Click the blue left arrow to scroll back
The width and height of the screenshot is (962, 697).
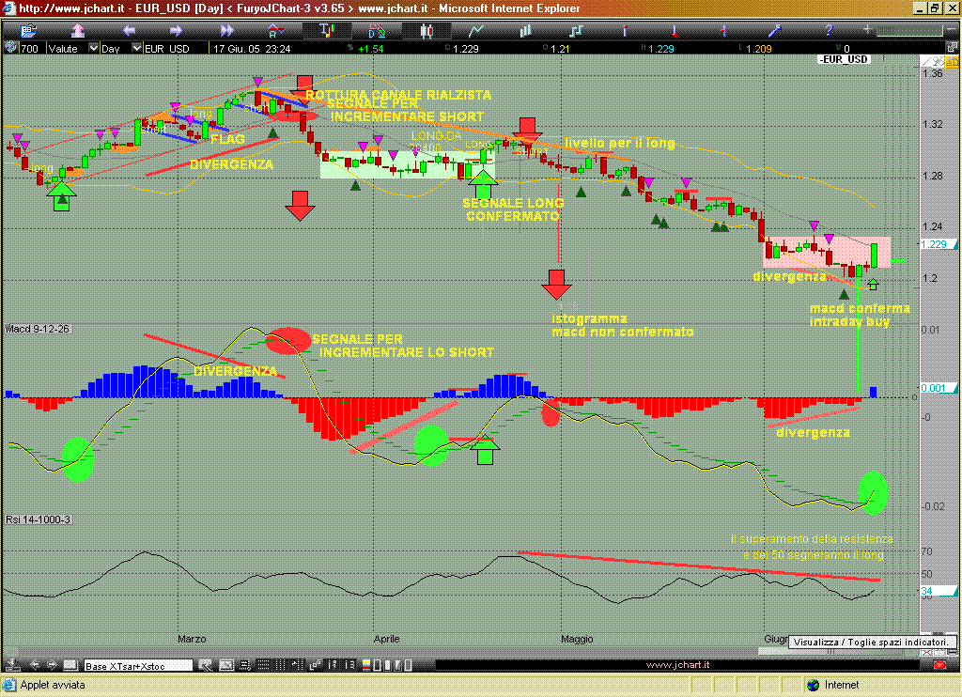(x=129, y=31)
